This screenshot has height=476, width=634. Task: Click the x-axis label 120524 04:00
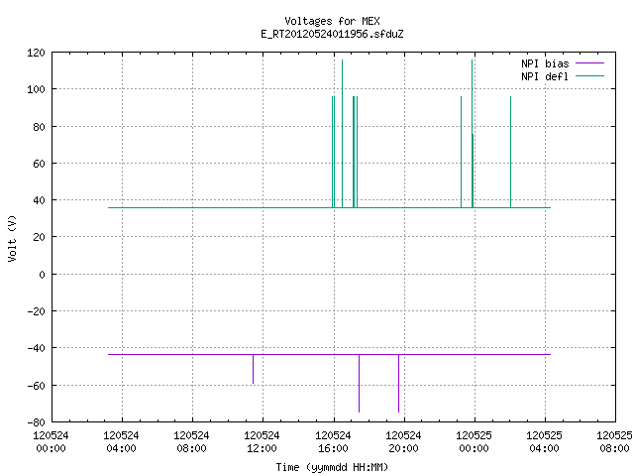pyautogui.click(x=121, y=442)
